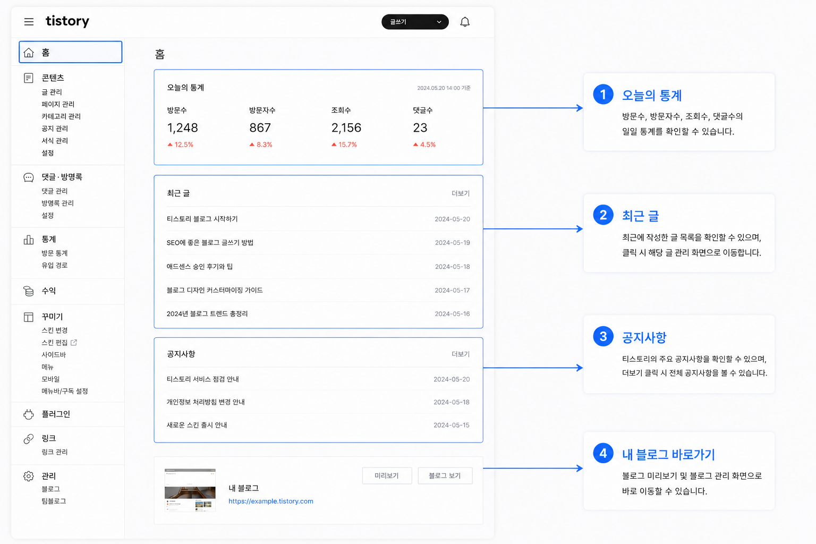Open 서식 관리
The height and width of the screenshot is (544, 816).
[x=55, y=141]
